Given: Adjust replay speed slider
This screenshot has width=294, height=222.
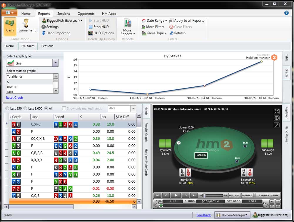Looking at the screenshot, I should click(204, 195).
